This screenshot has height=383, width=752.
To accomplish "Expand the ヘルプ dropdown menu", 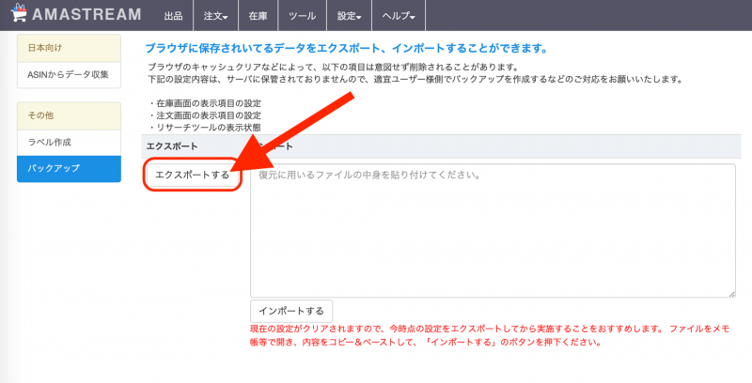I will pos(399,16).
